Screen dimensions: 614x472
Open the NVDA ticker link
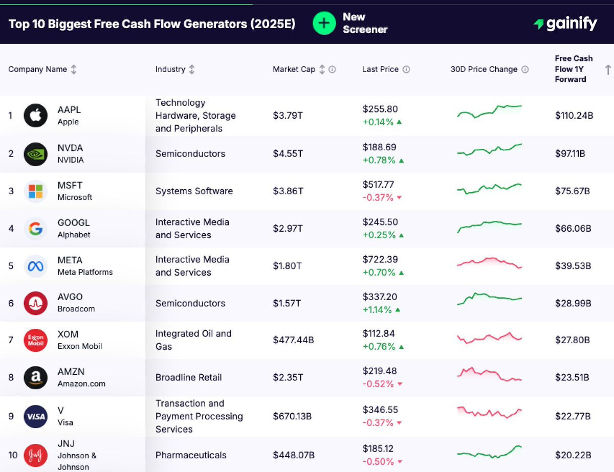pos(70,148)
